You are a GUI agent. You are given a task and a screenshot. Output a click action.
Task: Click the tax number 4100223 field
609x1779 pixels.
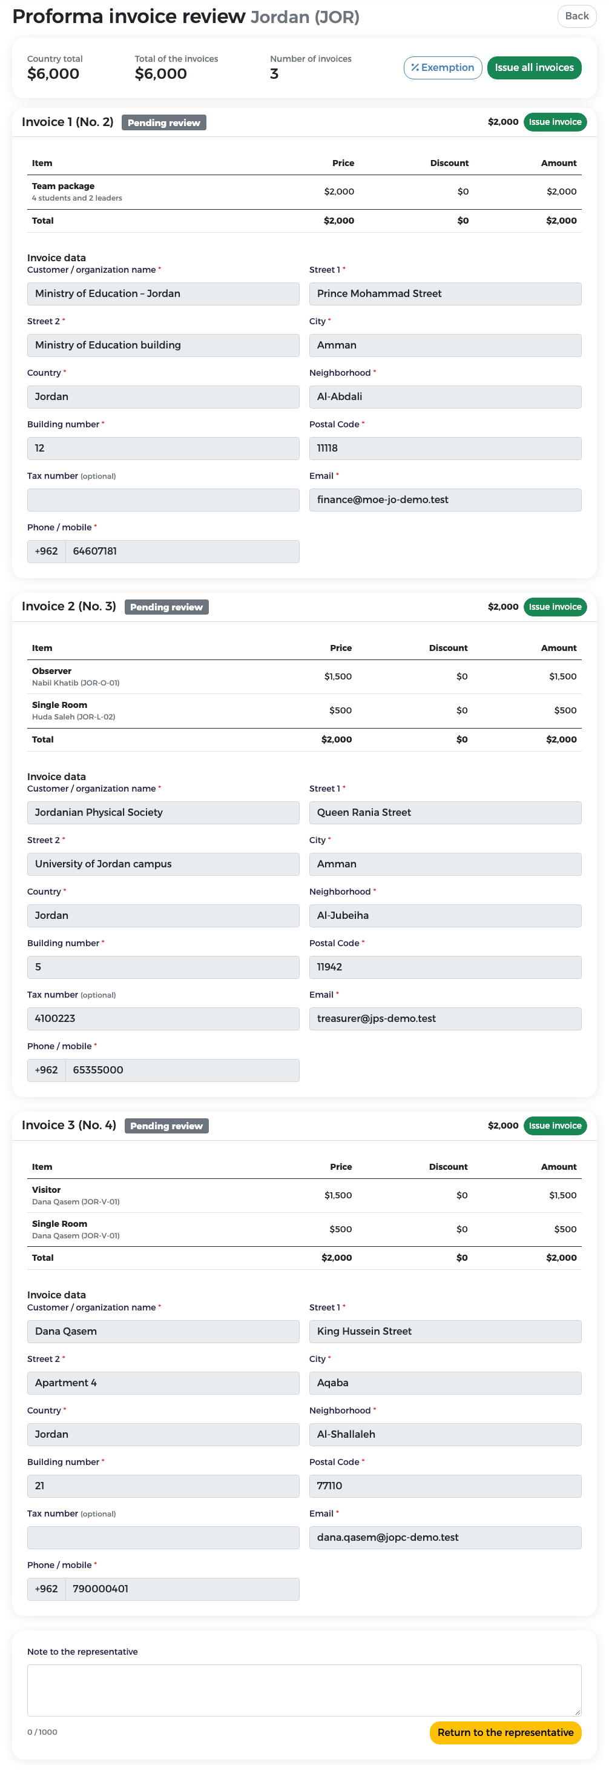pyautogui.click(x=163, y=1019)
